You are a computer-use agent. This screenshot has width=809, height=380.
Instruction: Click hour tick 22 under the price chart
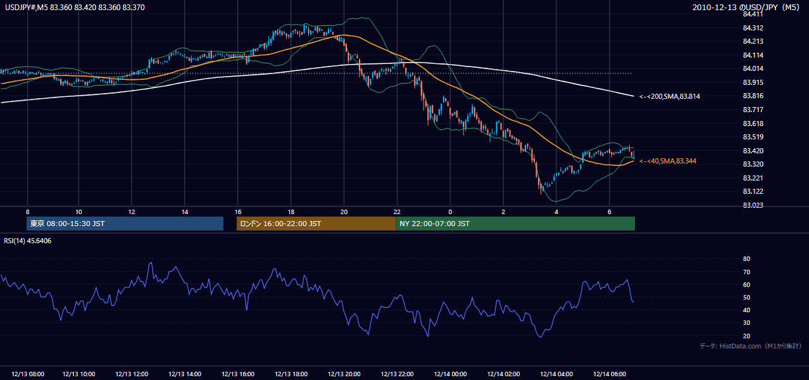[397, 212]
